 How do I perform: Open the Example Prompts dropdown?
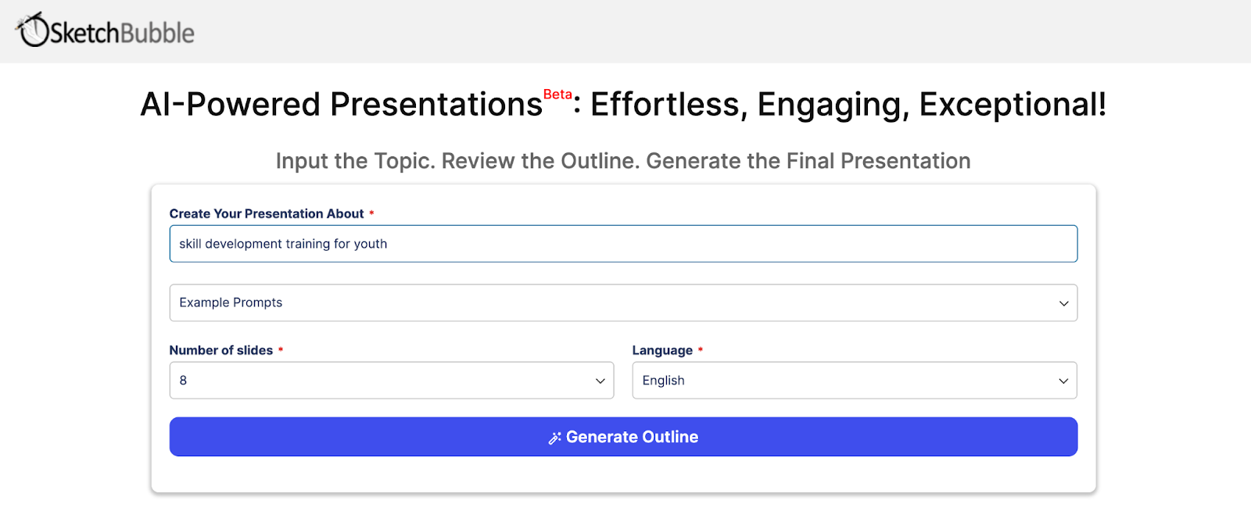coord(623,302)
